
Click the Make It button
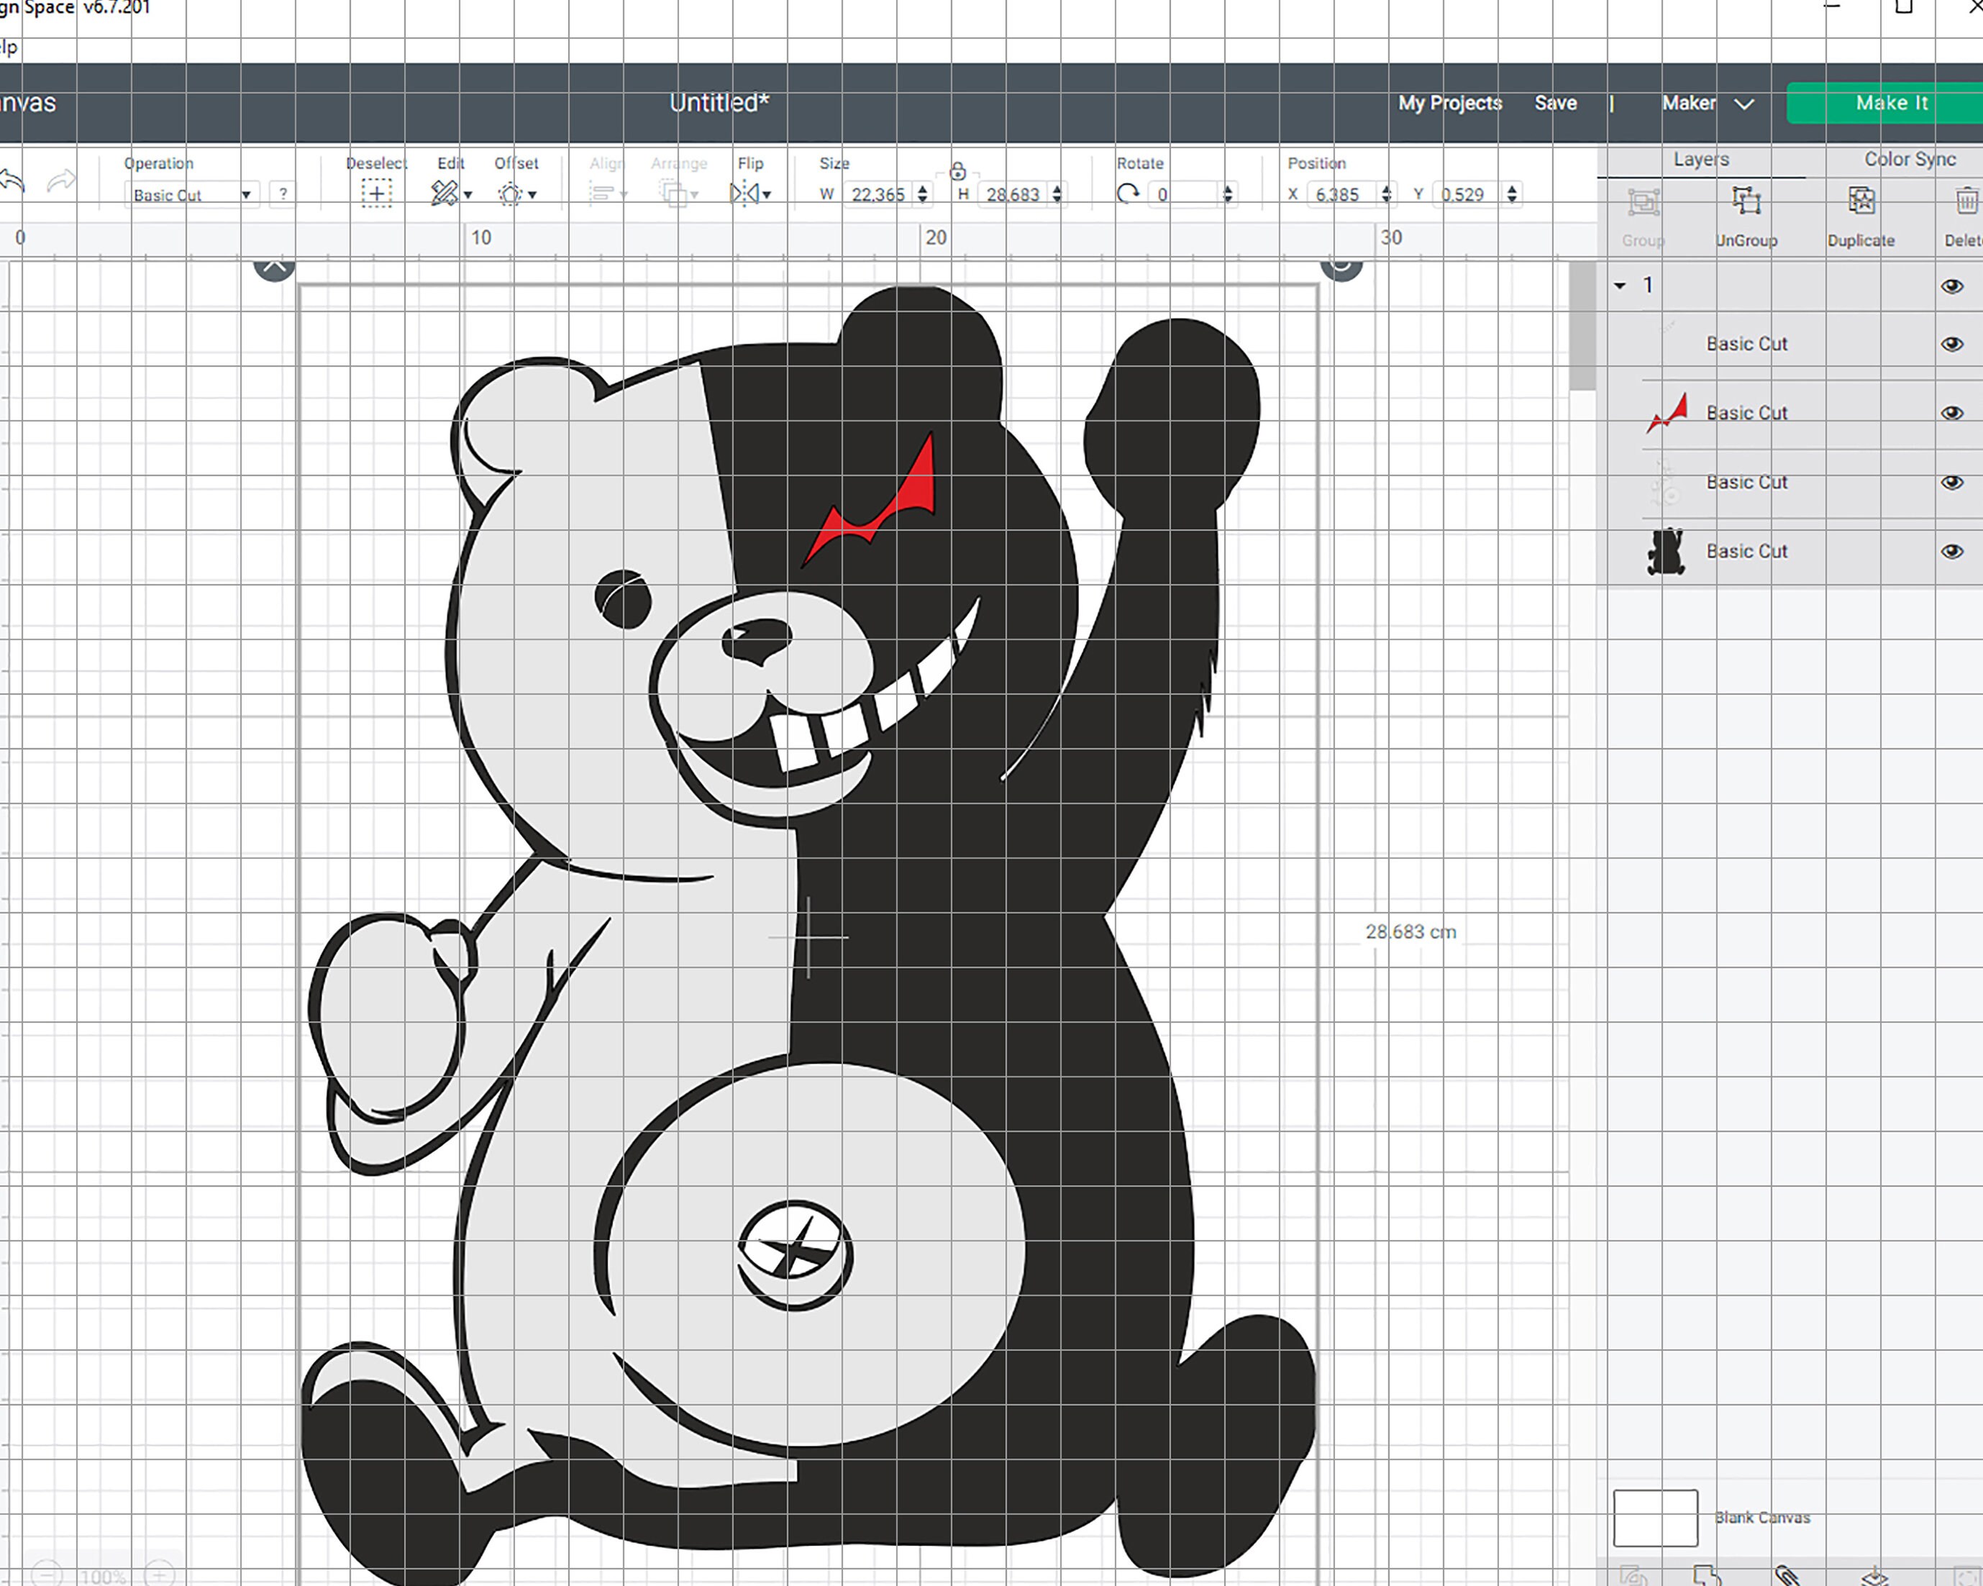1889,103
